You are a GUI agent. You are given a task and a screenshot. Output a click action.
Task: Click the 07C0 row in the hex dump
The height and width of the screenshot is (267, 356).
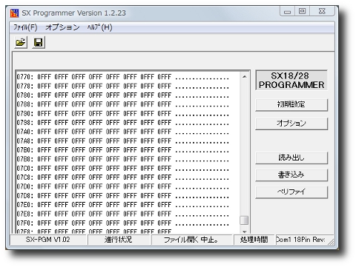[x=123, y=169]
